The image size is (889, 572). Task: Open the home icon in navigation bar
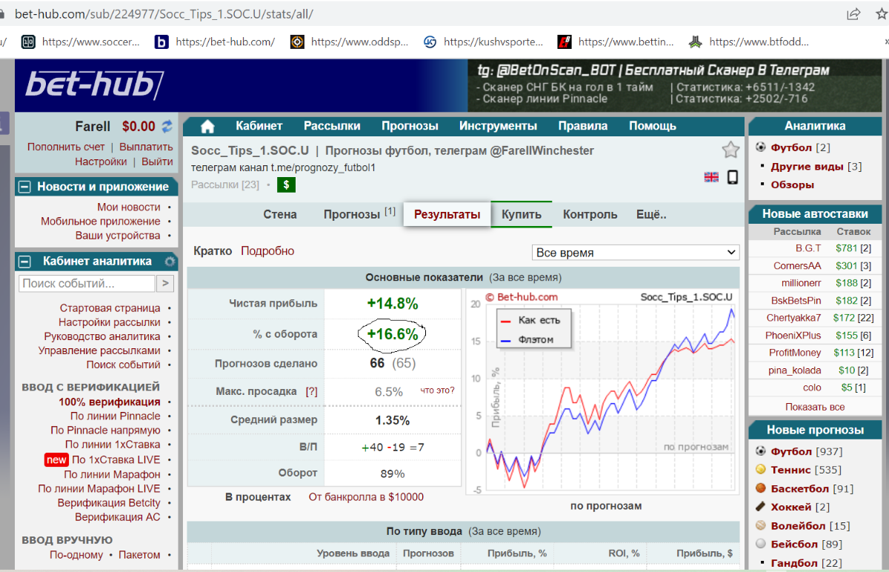coord(207,126)
